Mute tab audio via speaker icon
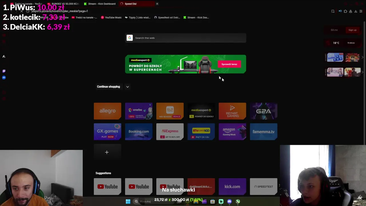This screenshot has width=366, height=206. click(340, 11)
